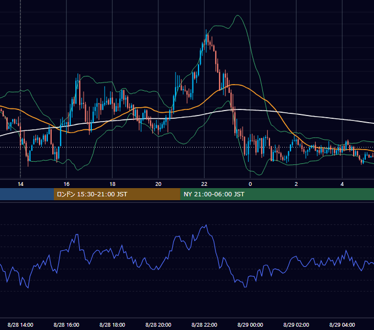Click the oscillator line peak near 22:00
This screenshot has width=374, height=330.
point(206,225)
